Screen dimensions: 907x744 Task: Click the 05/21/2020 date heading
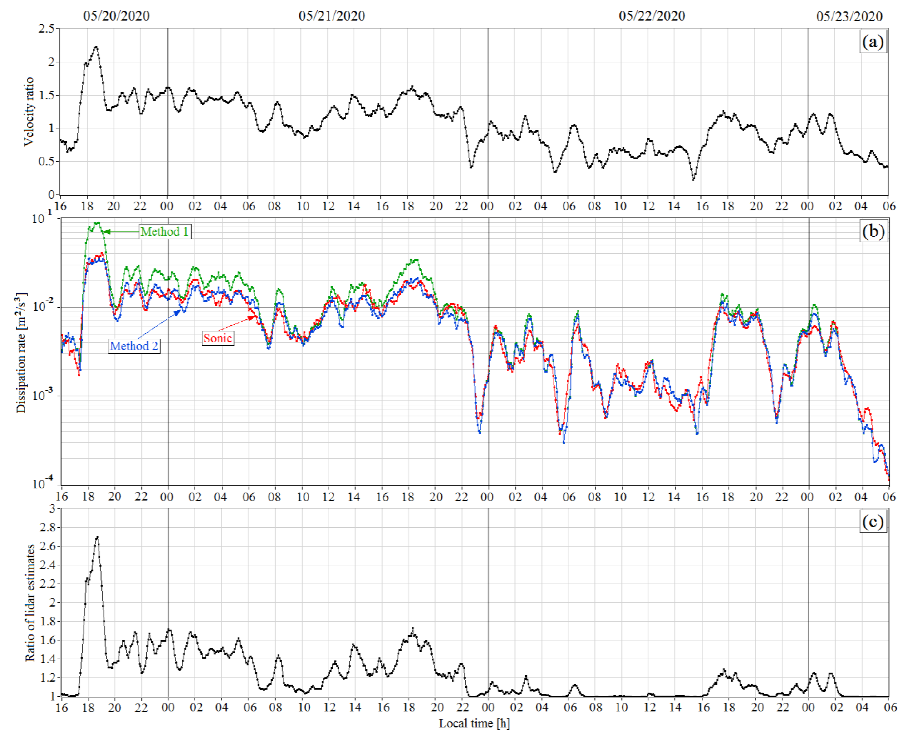332,16
